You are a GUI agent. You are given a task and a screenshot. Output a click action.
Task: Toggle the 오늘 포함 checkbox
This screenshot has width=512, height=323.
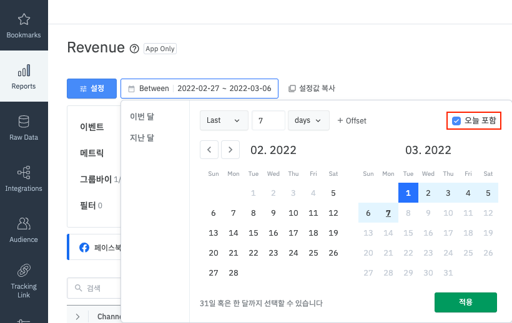[456, 120]
